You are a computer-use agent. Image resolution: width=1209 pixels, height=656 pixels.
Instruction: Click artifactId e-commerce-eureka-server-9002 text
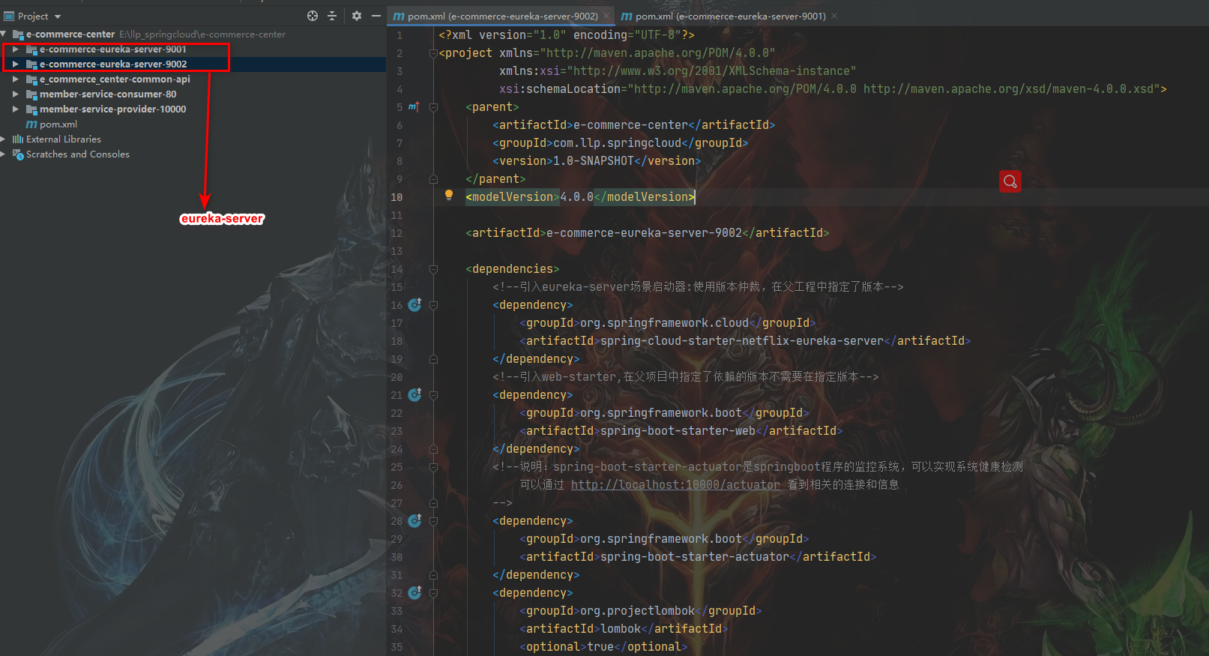tap(644, 233)
